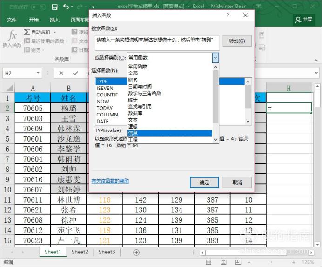This screenshot has height=267, width=322.
Task: Collapse the ribbon with chevron
Action: click(316, 60)
